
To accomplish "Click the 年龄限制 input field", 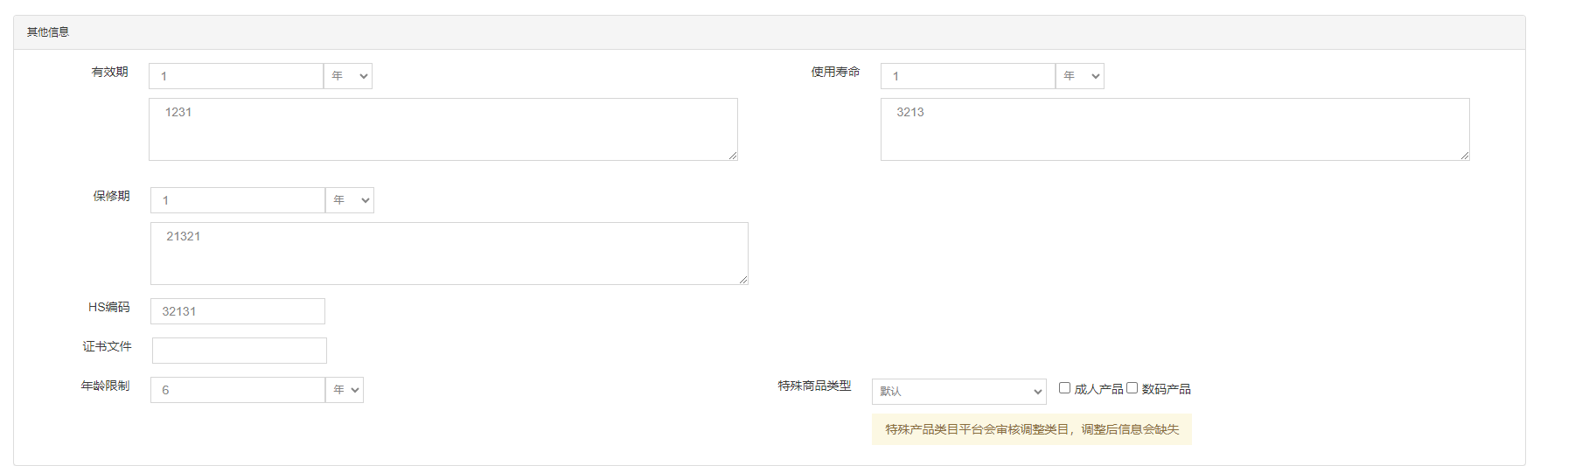I will pyautogui.click(x=238, y=390).
